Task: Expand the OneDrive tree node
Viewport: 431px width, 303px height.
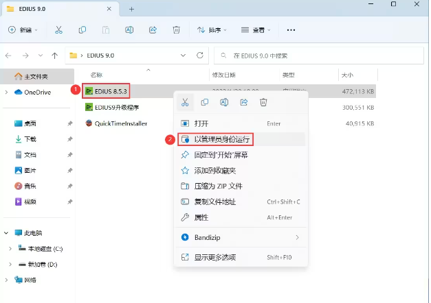Action: 6,92
